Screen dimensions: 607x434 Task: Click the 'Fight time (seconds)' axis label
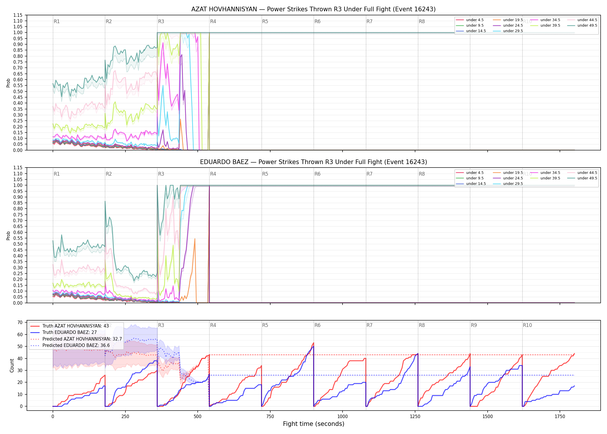click(314, 424)
